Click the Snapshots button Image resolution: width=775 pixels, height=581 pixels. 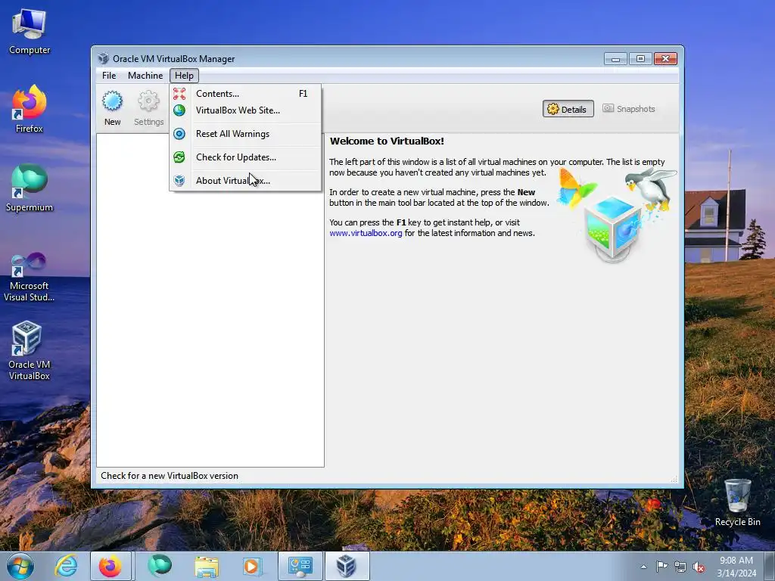pos(629,109)
